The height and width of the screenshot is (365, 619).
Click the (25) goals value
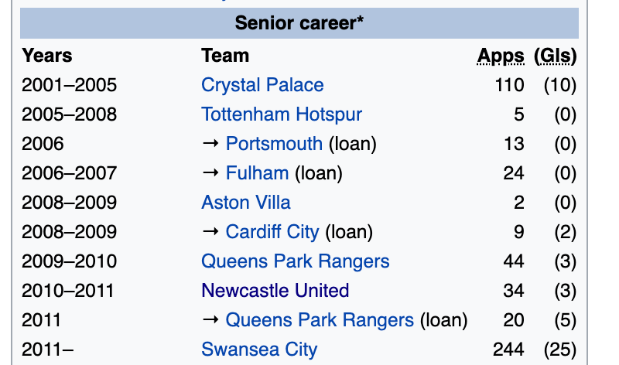(559, 350)
